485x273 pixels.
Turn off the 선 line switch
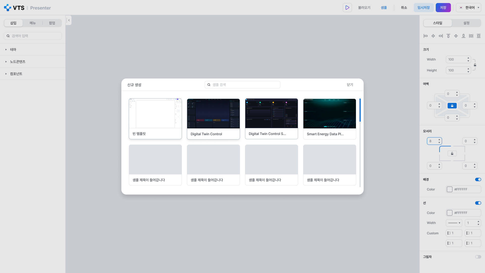478,203
